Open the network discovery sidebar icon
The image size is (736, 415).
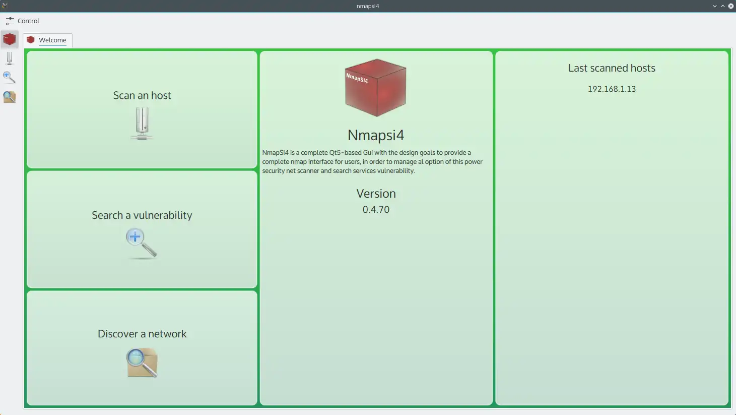[x=9, y=96]
